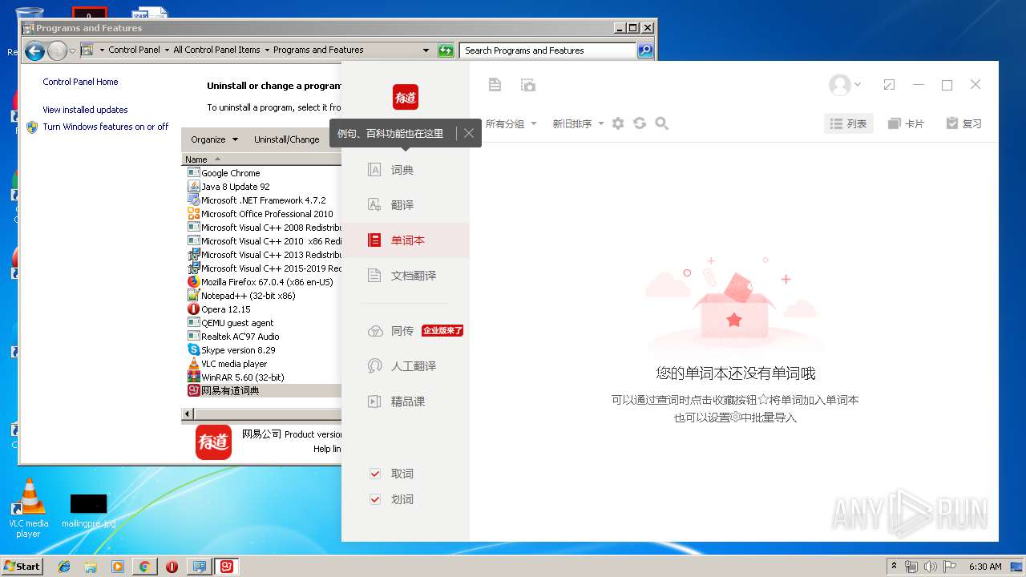Expand the 新旧排序 sort dropdown
This screenshot has height=577, width=1026.
(x=578, y=124)
